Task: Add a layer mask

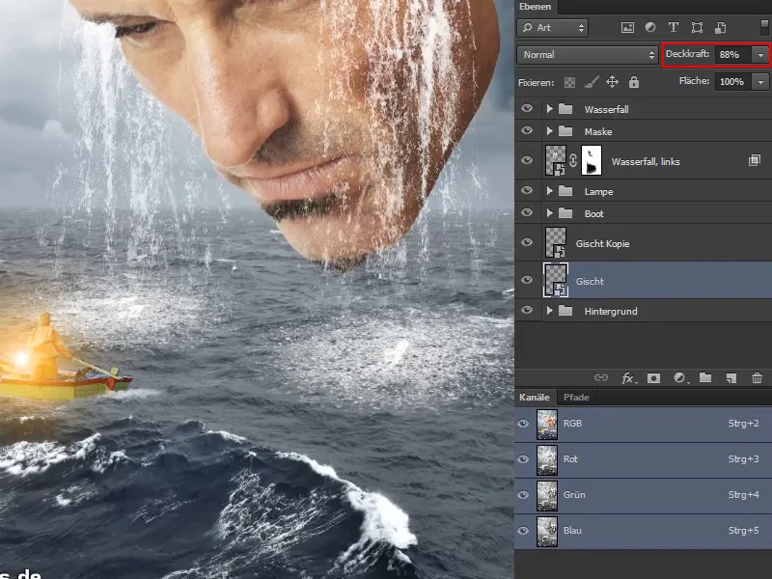Action: click(654, 377)
